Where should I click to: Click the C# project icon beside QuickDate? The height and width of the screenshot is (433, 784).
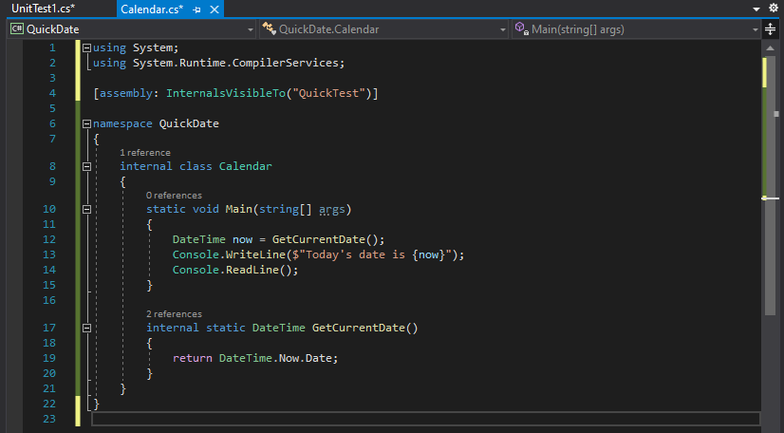coord(16,29)
